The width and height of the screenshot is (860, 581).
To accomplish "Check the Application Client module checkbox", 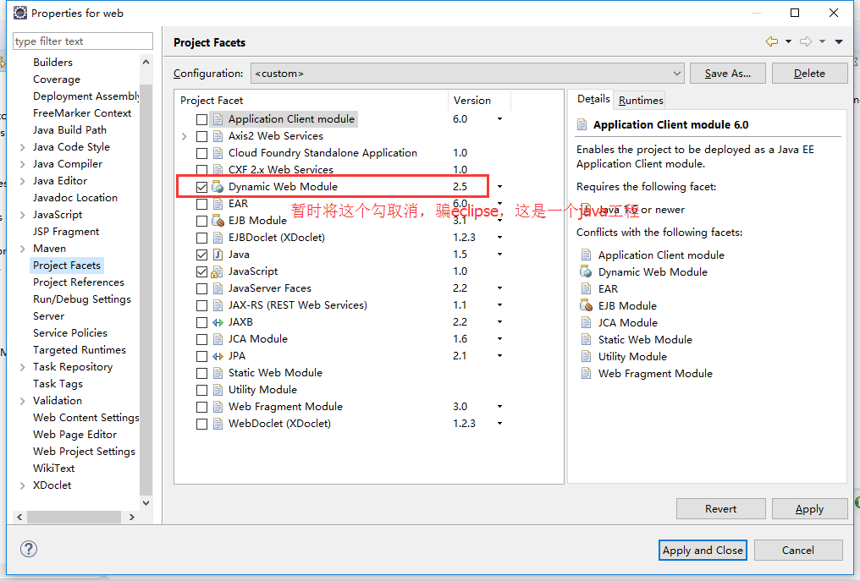I will coord(201,119).
